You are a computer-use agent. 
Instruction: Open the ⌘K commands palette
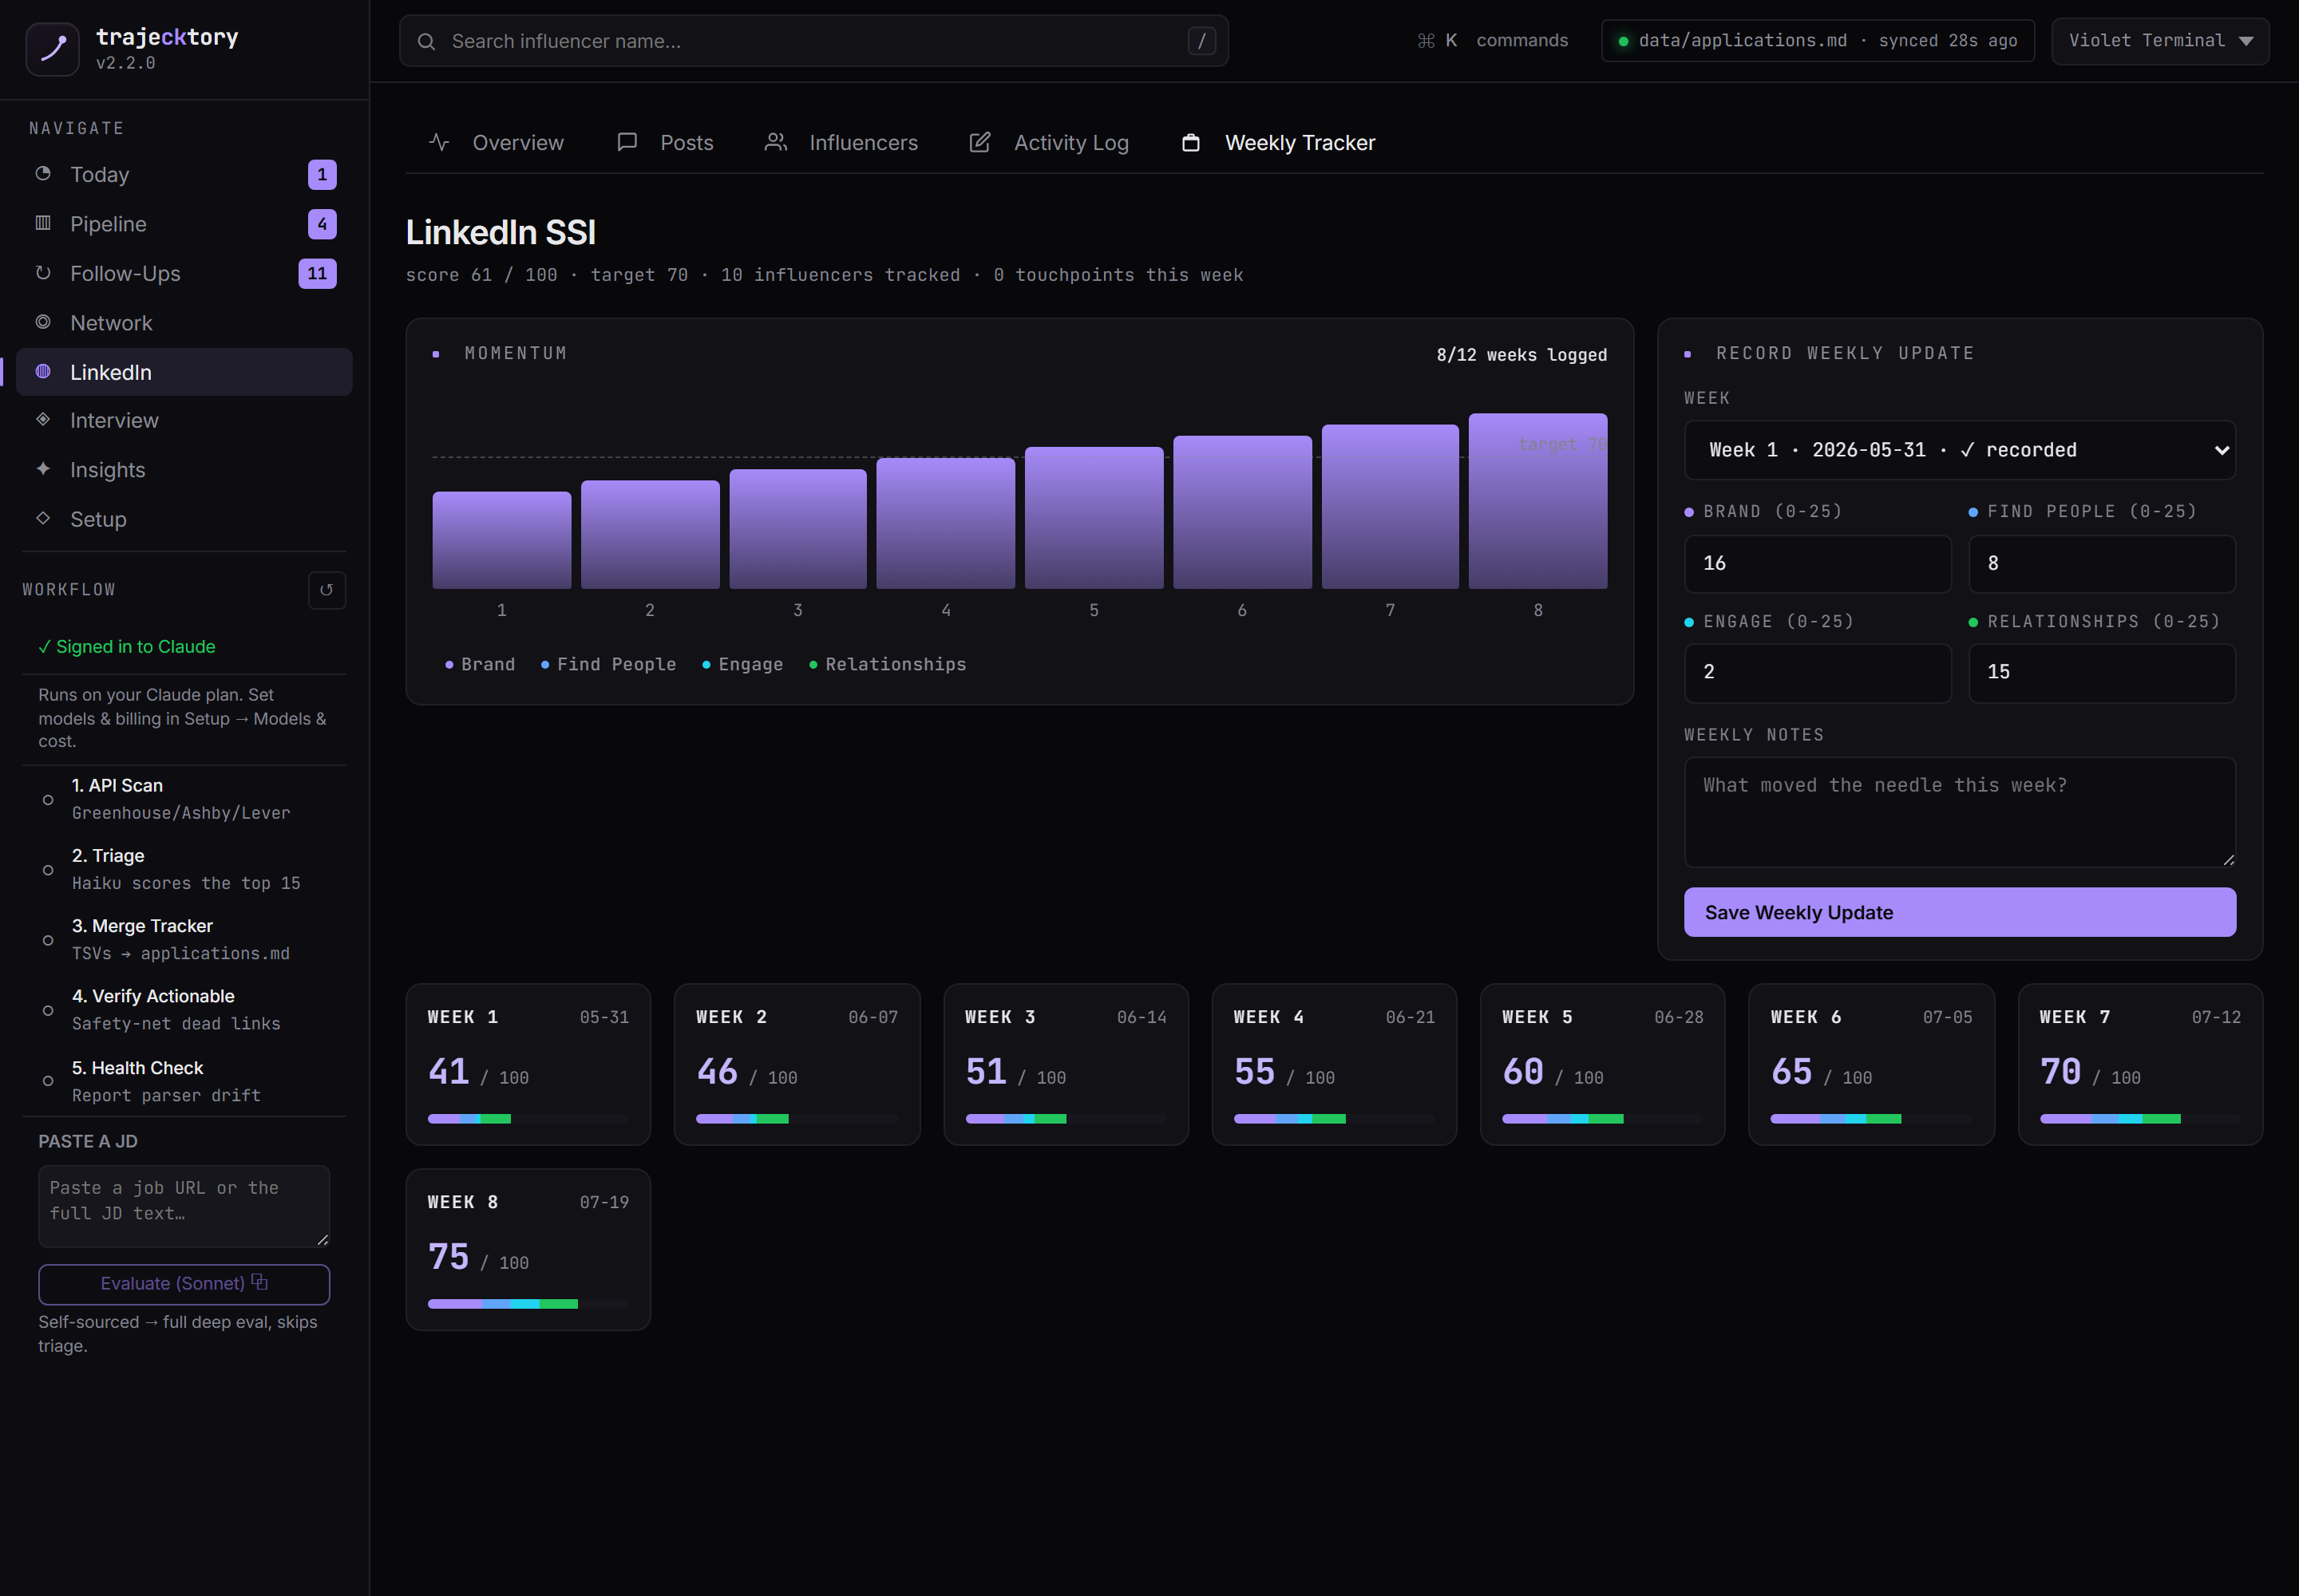pos(1493,41)
